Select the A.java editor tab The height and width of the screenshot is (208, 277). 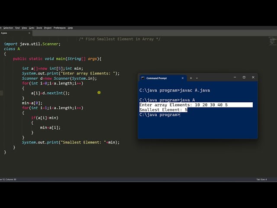[x=16, y=33]
